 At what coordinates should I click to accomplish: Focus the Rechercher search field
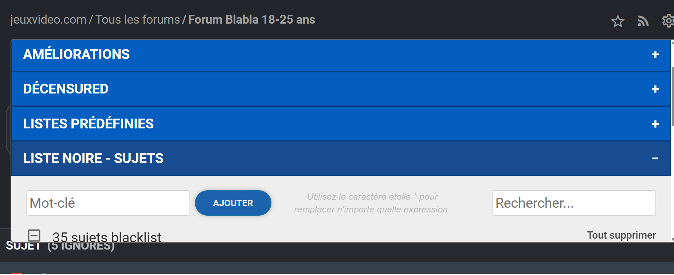point(573,203)
